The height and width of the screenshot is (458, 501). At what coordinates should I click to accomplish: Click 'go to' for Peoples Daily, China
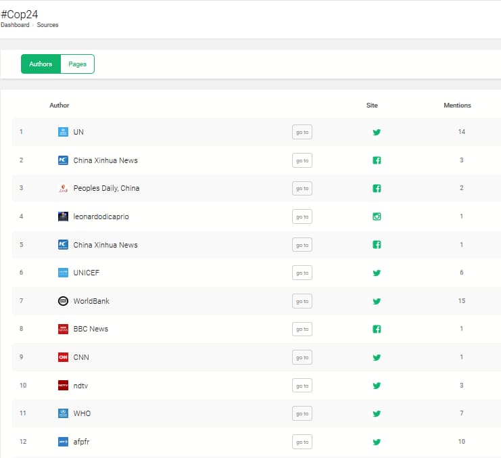[x=302, y=188]
